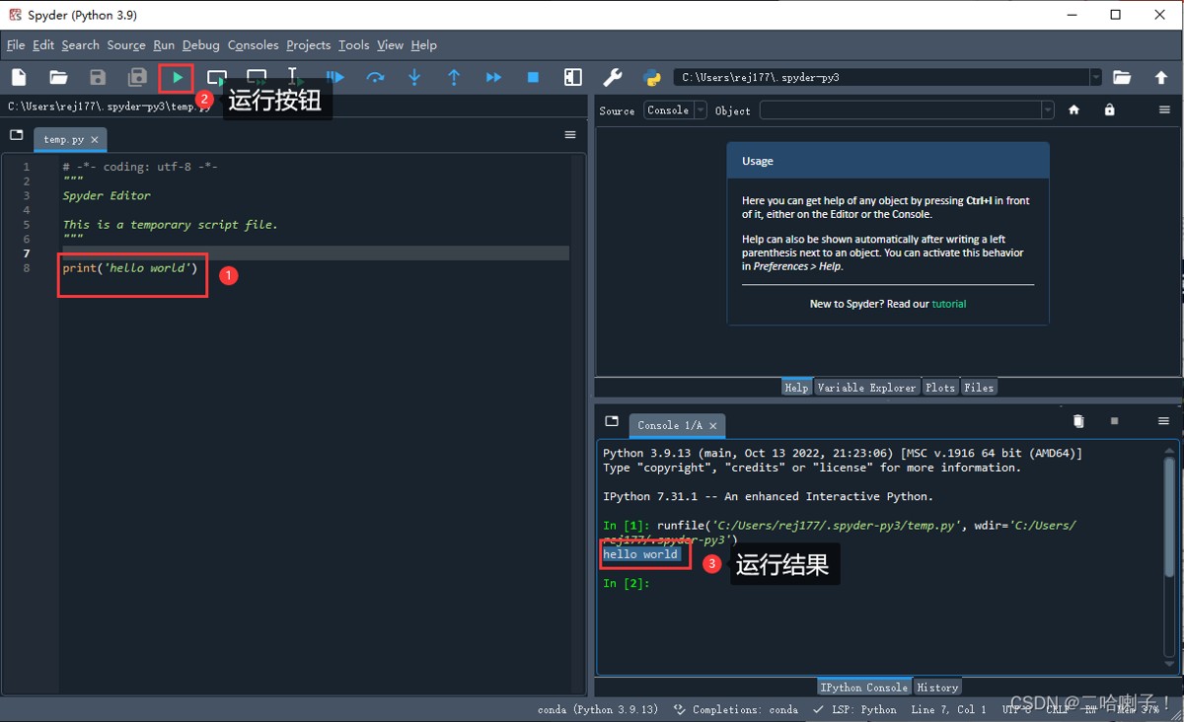The image size is (1184, 722).
Task: Expand the Source Console dropdown
Action: [701, 110]
